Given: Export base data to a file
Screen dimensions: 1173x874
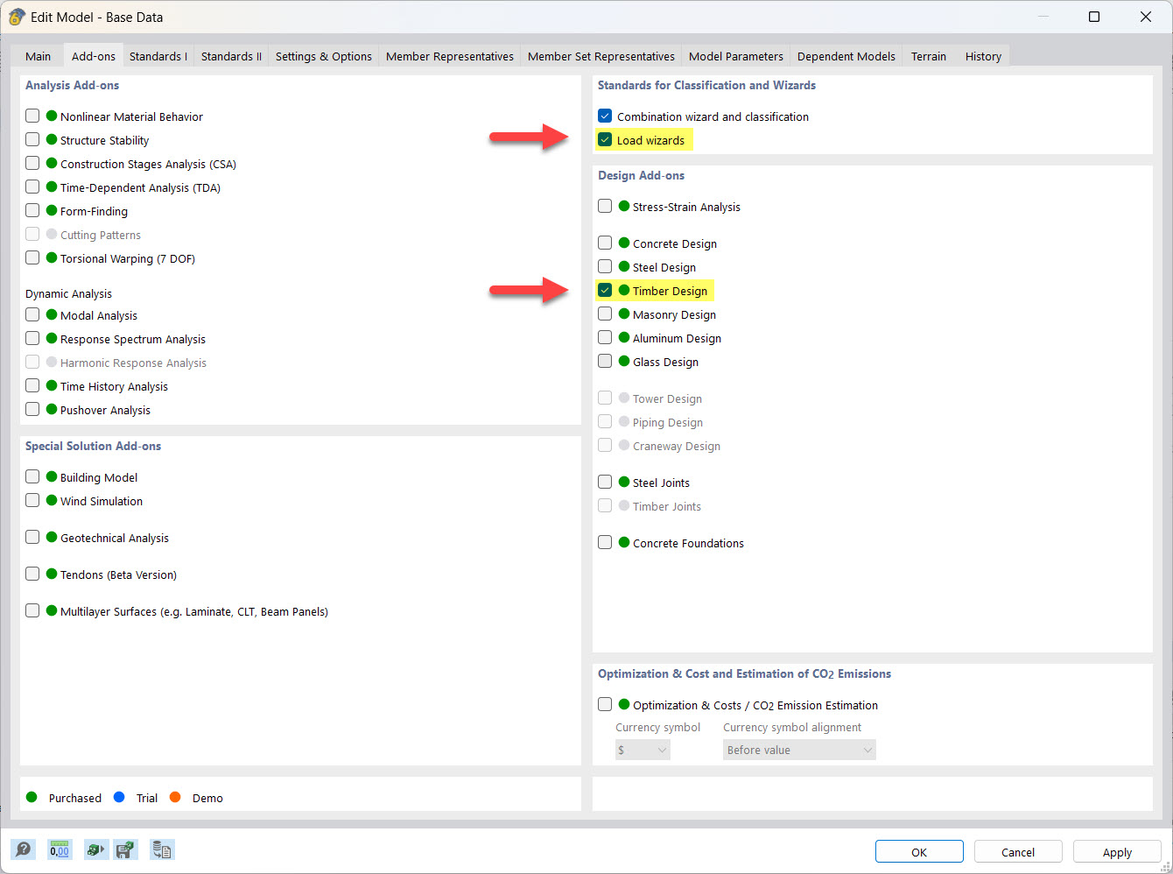Looking at the screenshot, I should tap(162, 849).
